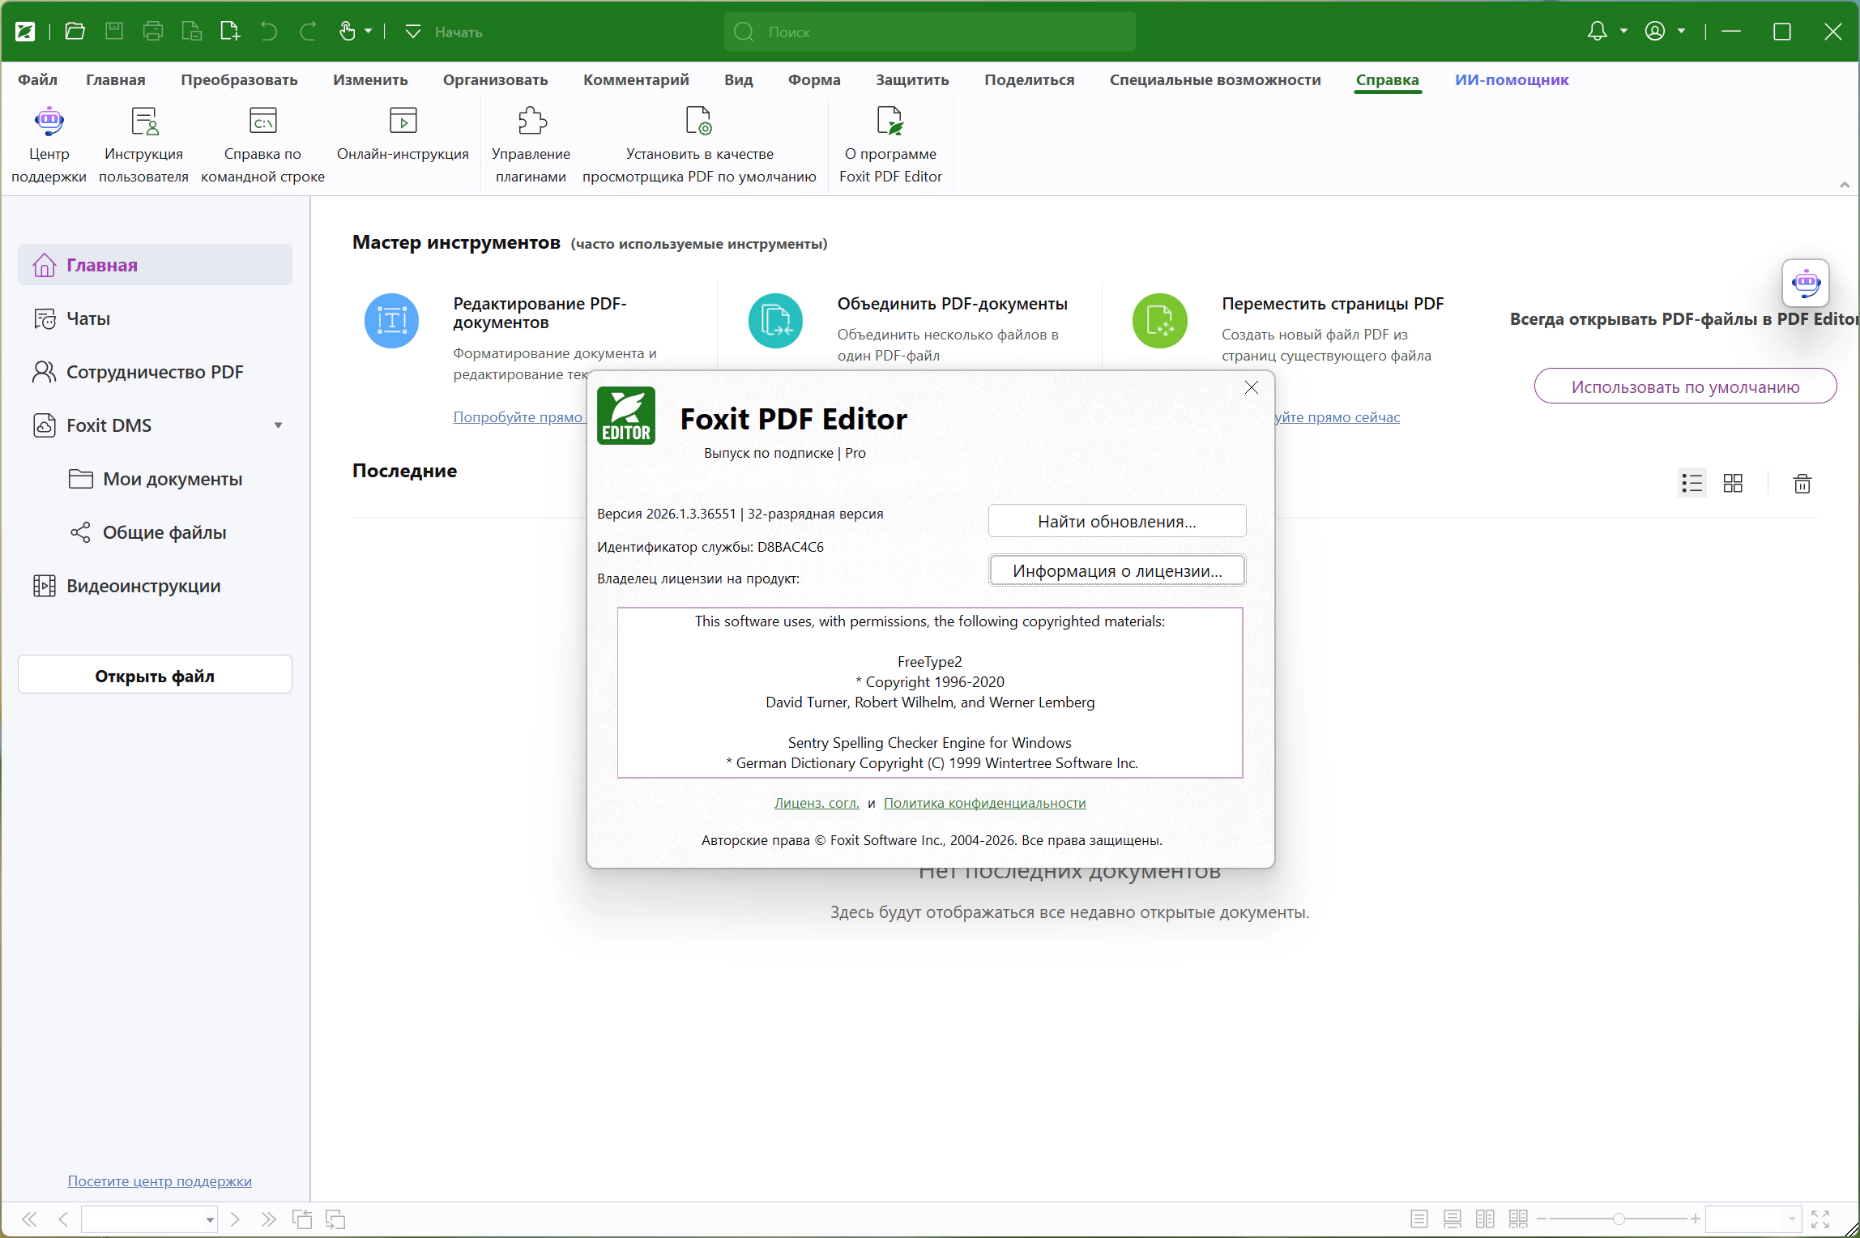Switch to the Преобразовать tab
The width and height of the screenshot is (1860, 1238).
(239, 80)
